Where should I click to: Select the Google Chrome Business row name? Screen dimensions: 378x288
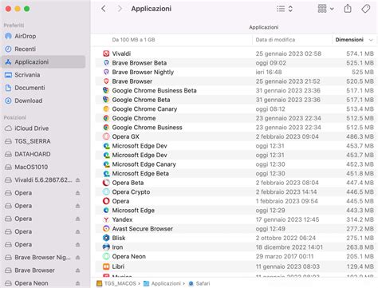[x=147, y=128]
